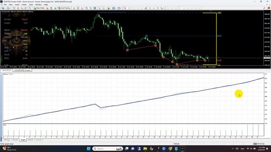The width and height of the screenshot is (271, 152).
Task: Open the Window menu
Action: coord(39,5)
